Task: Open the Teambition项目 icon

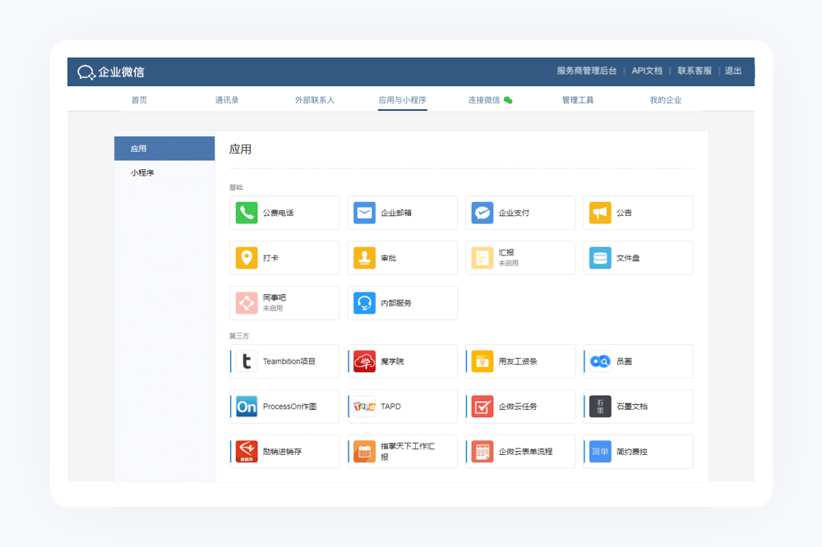Action: [x=247, y=361]
